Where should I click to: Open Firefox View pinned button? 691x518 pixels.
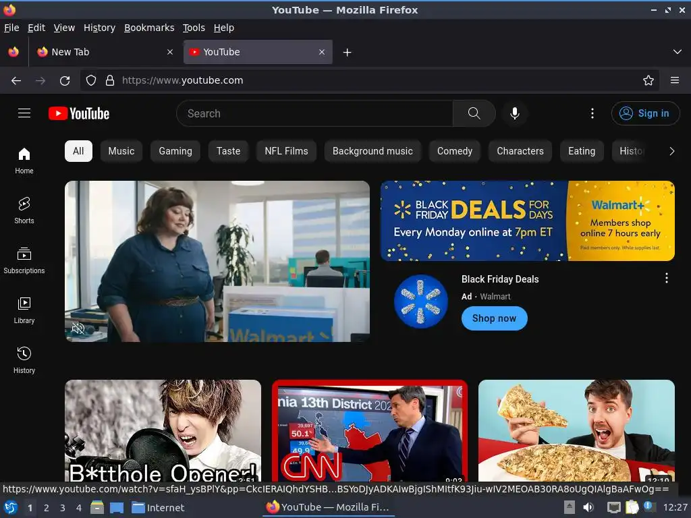[x=13, y=52]
